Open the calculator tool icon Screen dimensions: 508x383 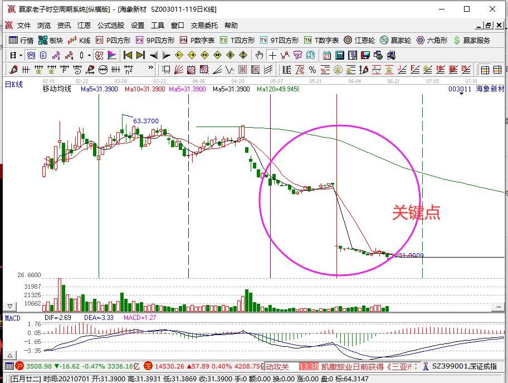(340, 55)
